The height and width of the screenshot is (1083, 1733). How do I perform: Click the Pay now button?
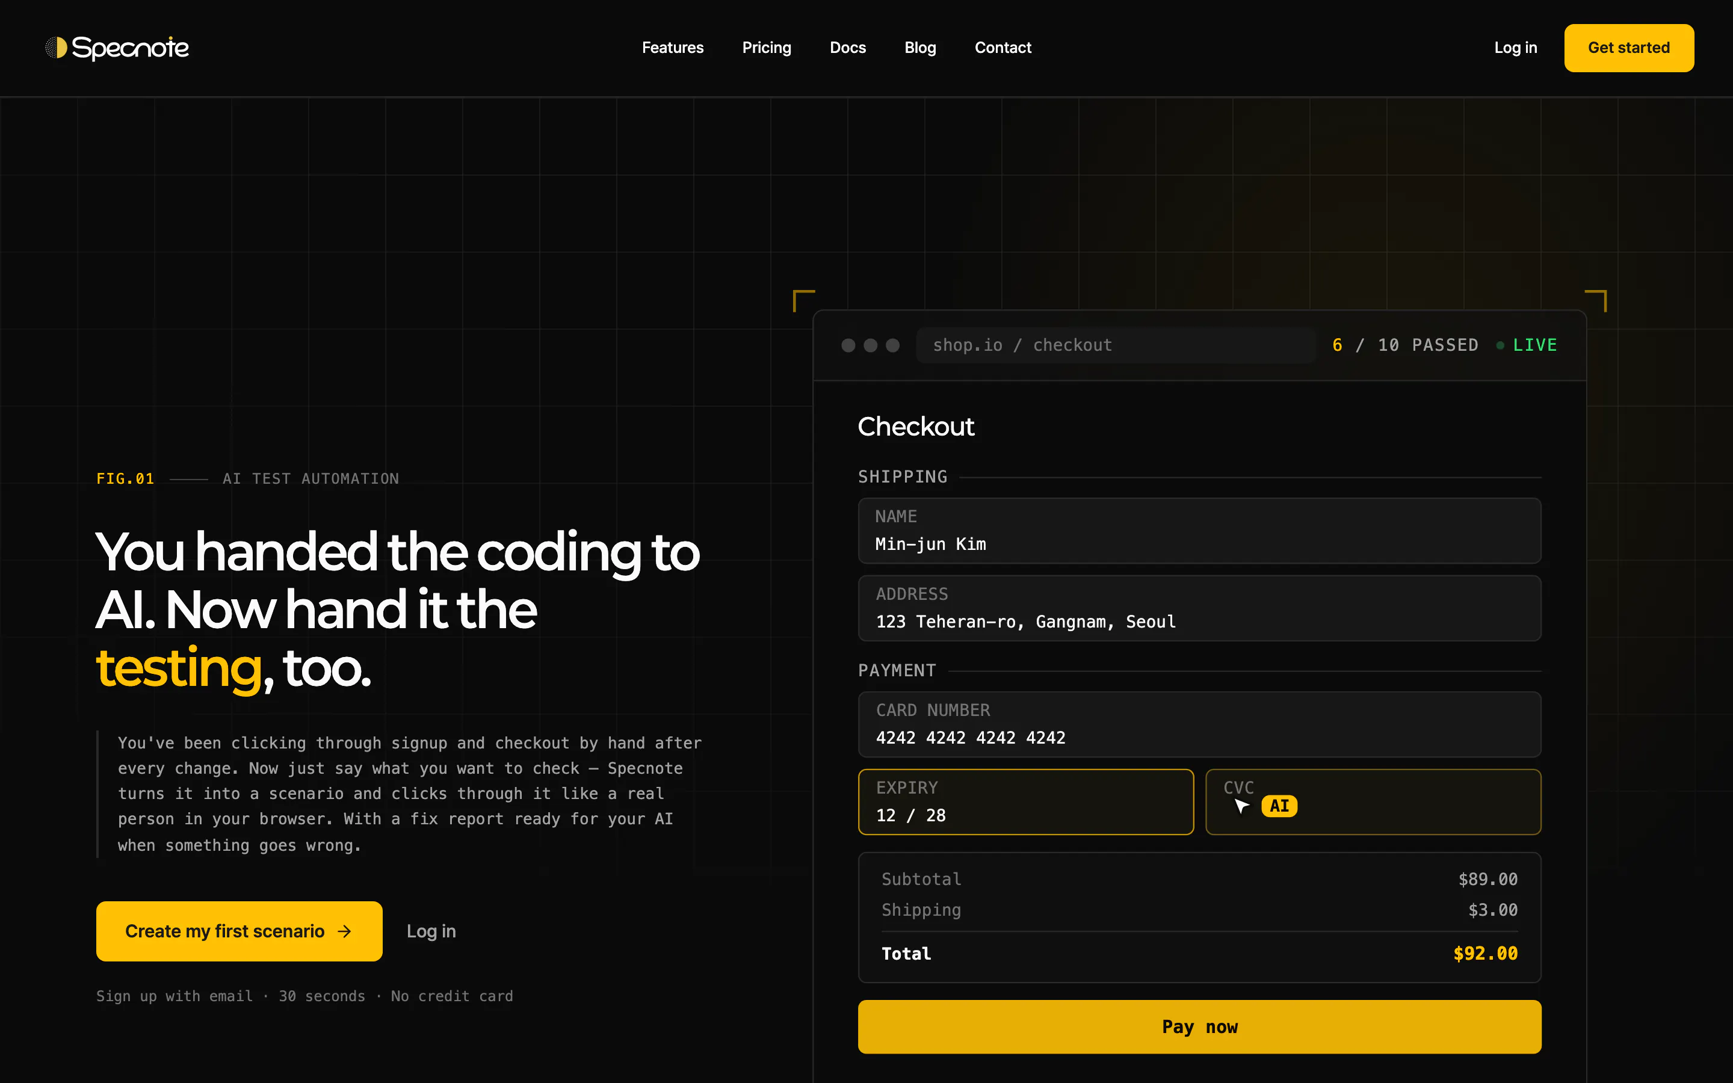coord(1199,1026)
